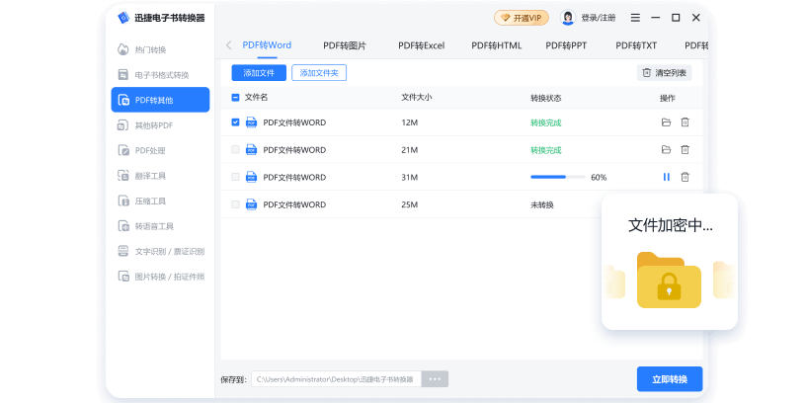
Task: Check the 25M unconverted file checkbox
Action: pos(235,204)
